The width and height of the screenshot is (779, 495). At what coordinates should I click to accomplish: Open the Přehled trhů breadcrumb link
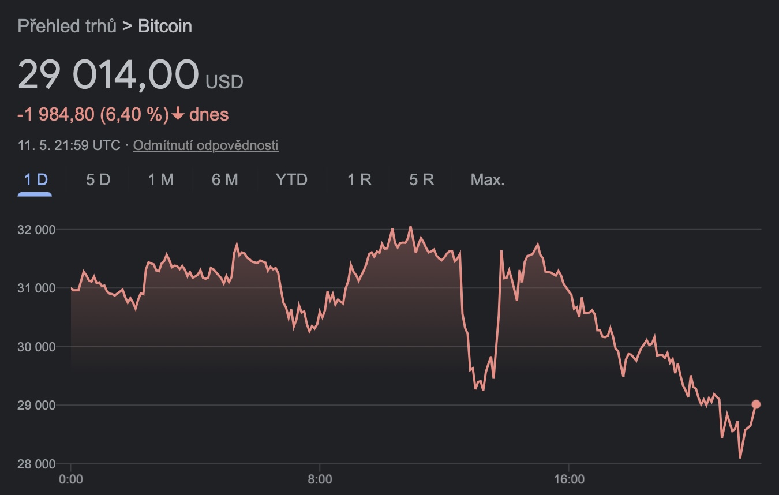pos(67,26)
